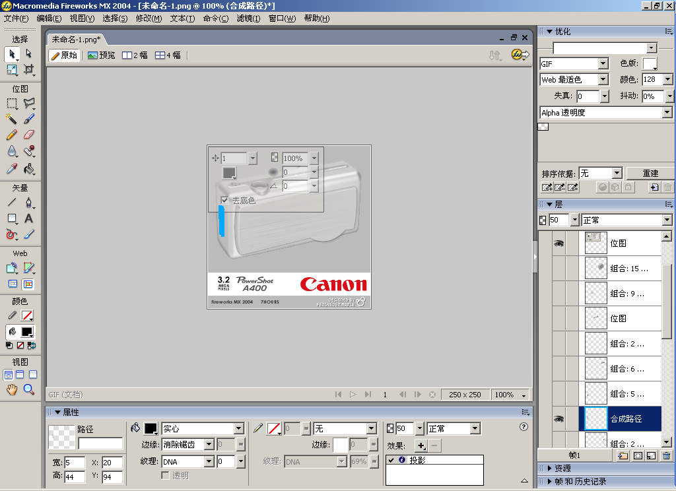Switch to the 预览 tab

click(102, 55)
